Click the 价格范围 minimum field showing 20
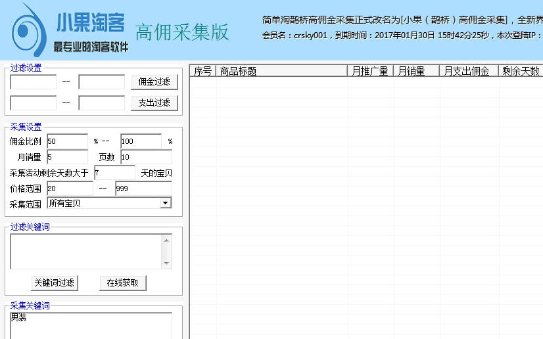Viewport: 543px width, 339px height. tap(70, 189)
